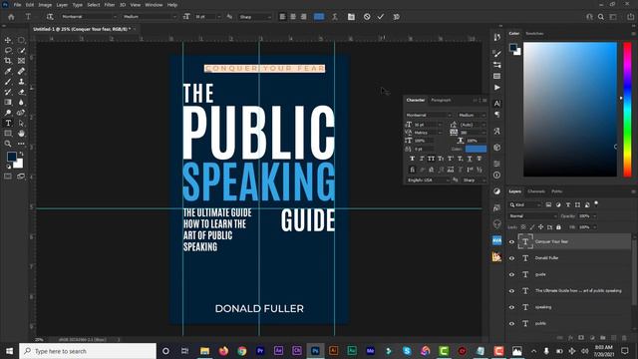638x359 pixels.
Task: Create a new group folder in Layers
Action: (603, 338)
